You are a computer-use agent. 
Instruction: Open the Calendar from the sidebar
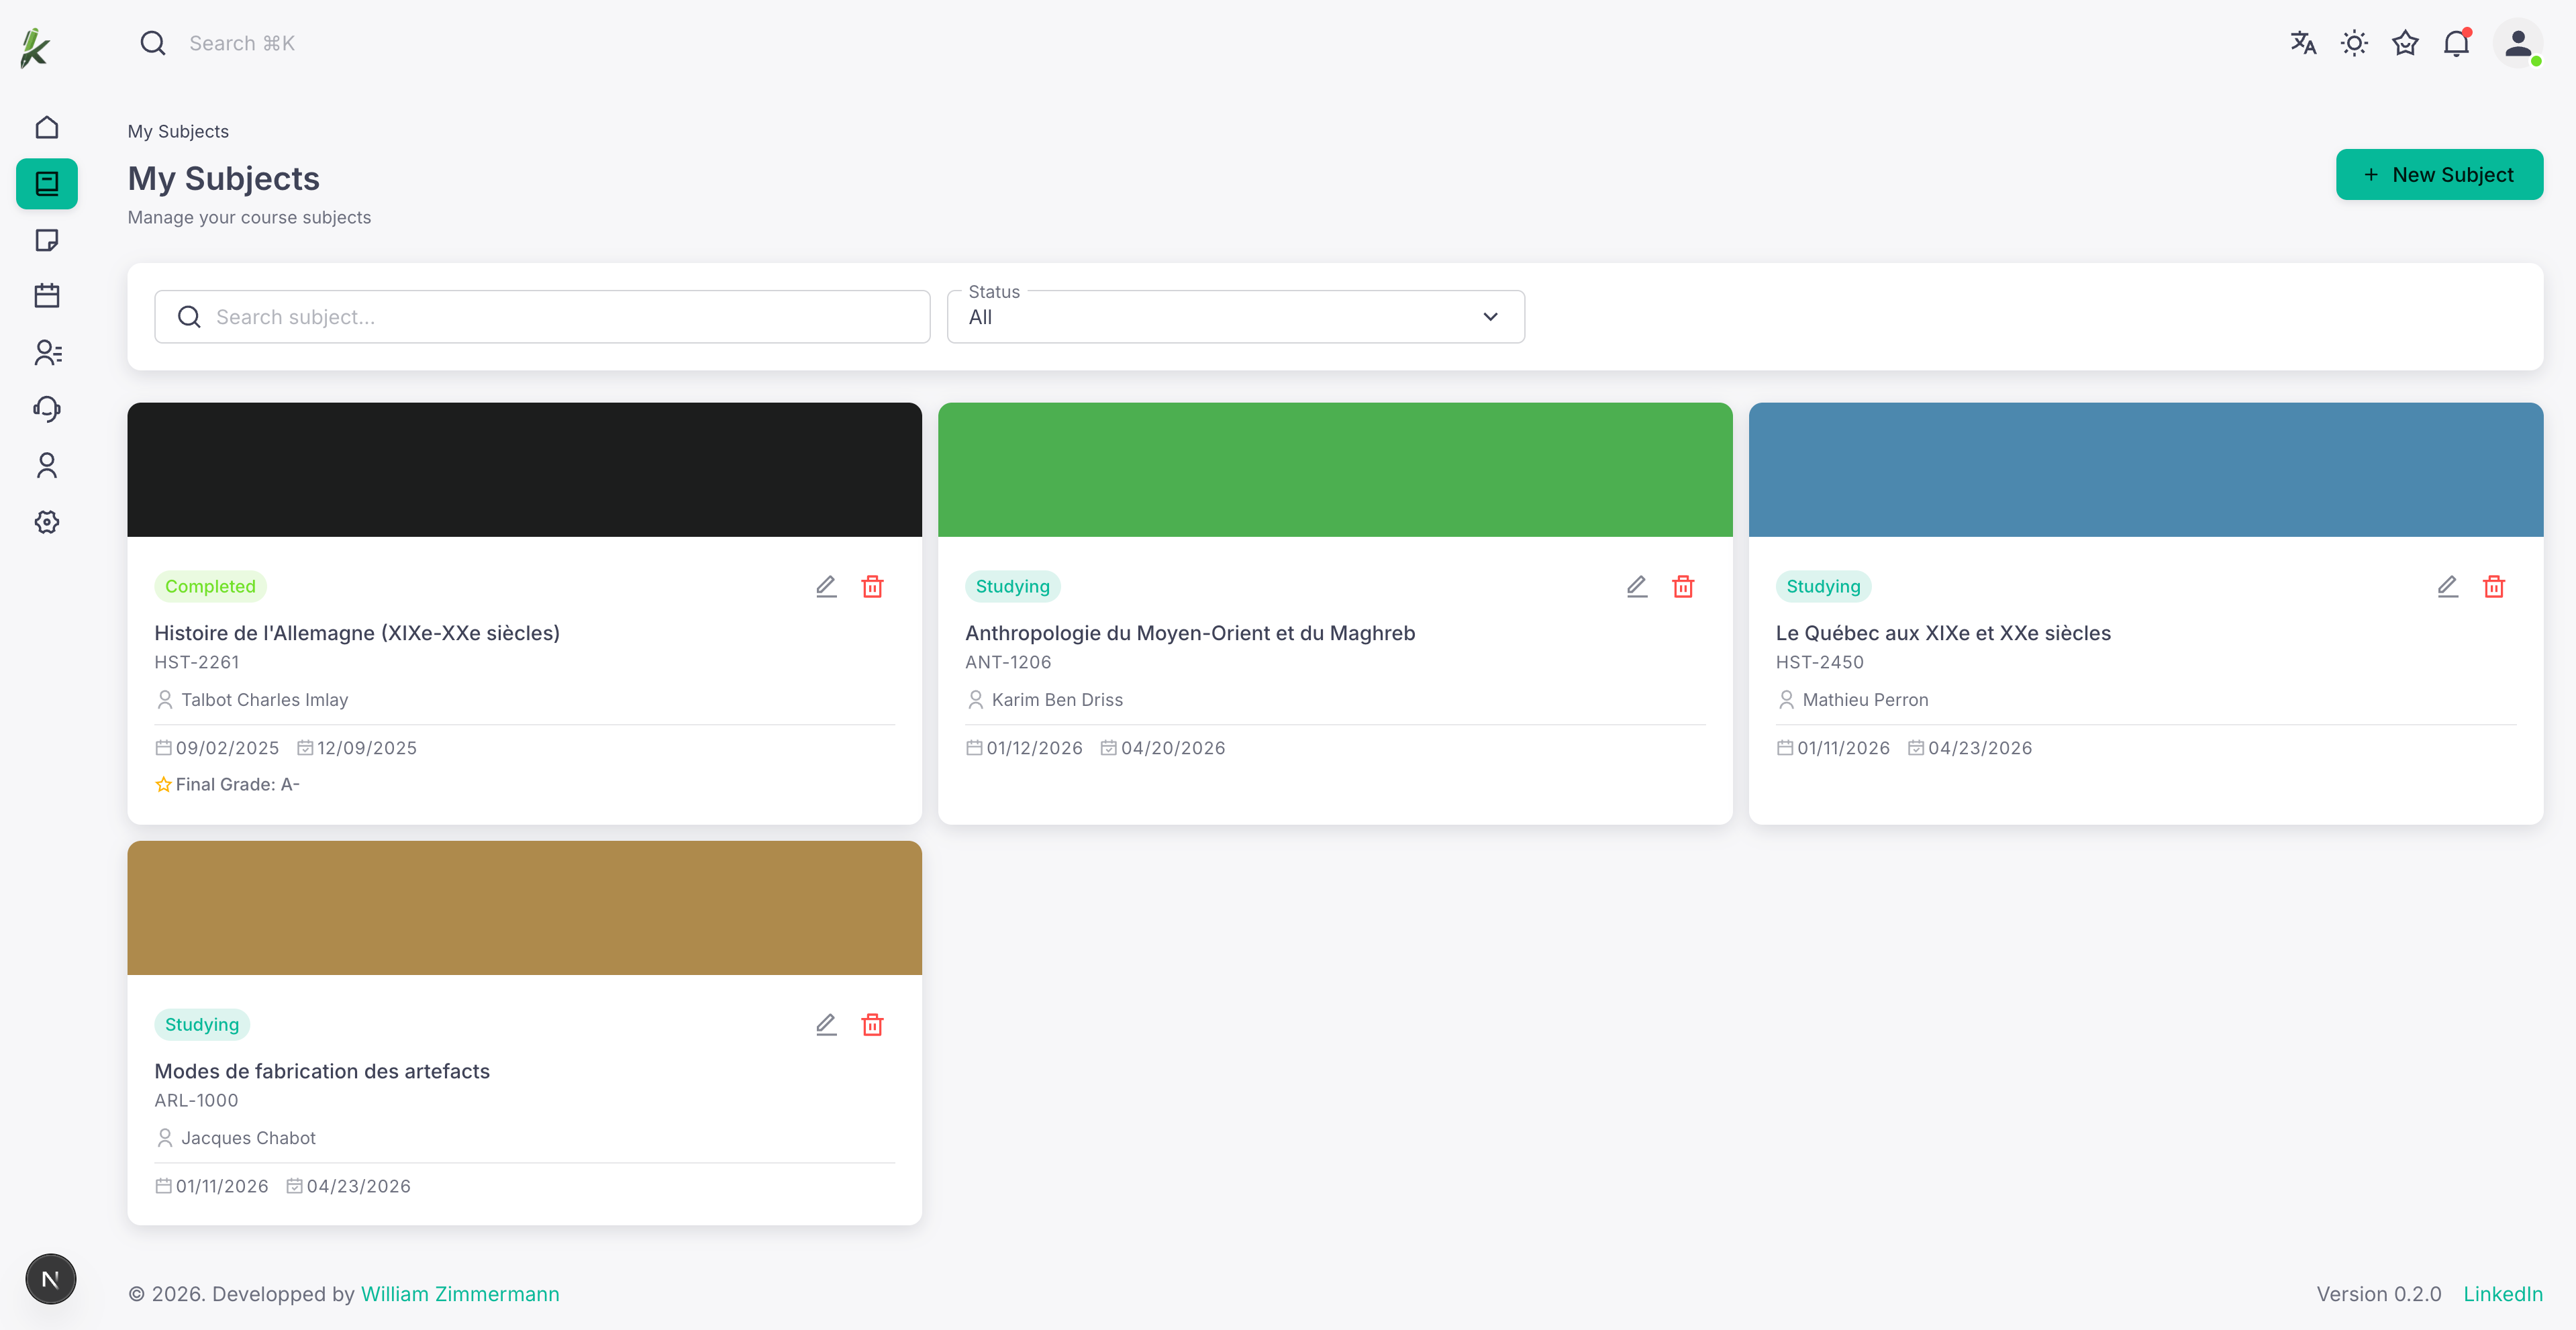tap(47, 295)
